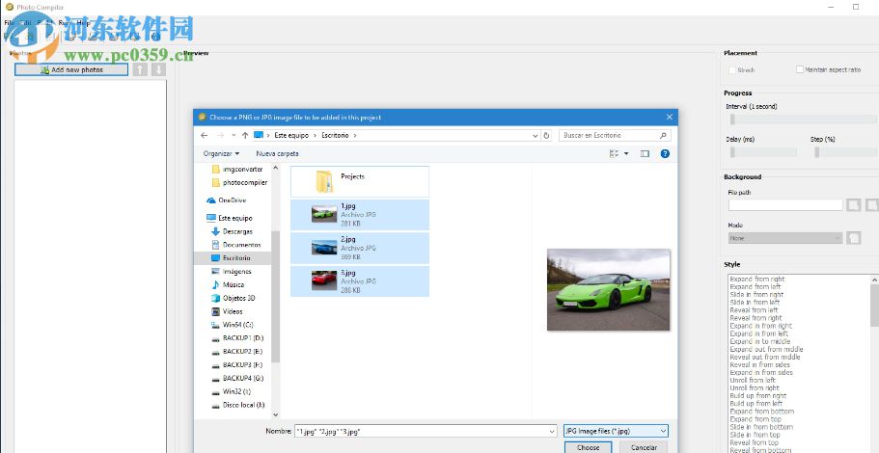Image resolution: width=879 pixels, height=453 pixels.
Task: Click the Choose button
Action: pos(588,447)
